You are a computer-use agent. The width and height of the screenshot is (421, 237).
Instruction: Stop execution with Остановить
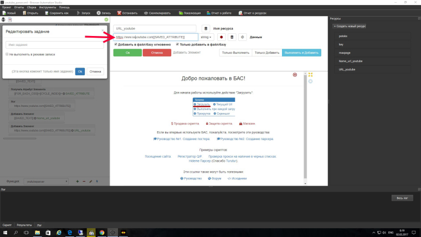click(127, 13)
